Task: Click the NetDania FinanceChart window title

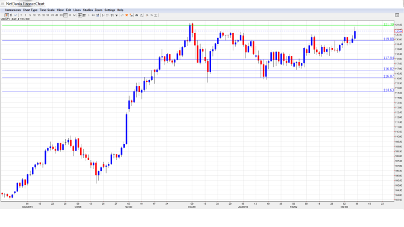Action: (25, 4)
